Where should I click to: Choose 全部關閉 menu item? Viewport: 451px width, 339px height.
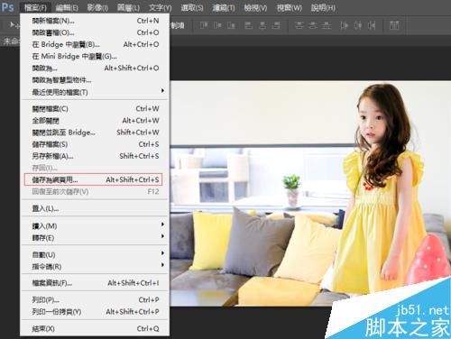tap(95, 121)
